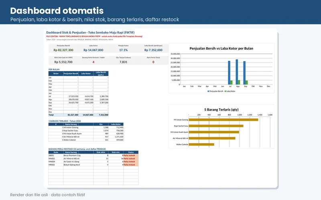Click the blue Jul bar in monthly chart

click(x=229, y=73)
